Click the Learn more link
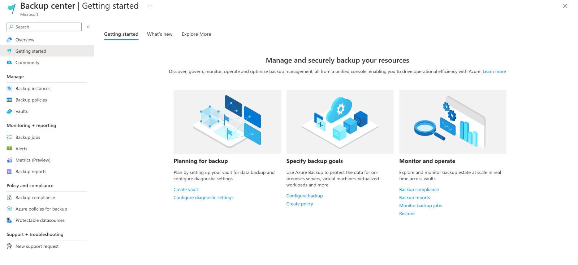 pyautogui.click(x=494, y=72)
